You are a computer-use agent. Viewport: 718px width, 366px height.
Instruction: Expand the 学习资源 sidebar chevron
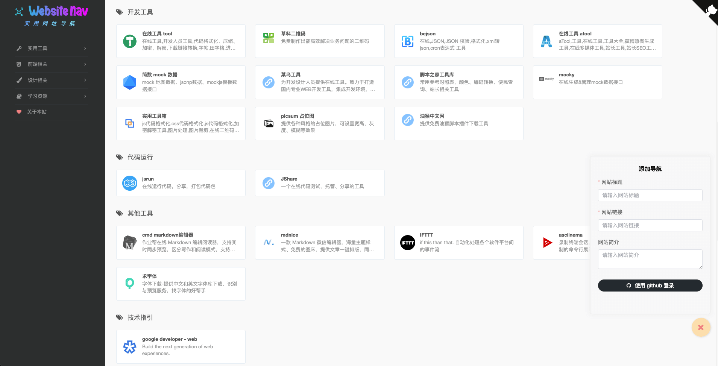[x=85, y=96]
